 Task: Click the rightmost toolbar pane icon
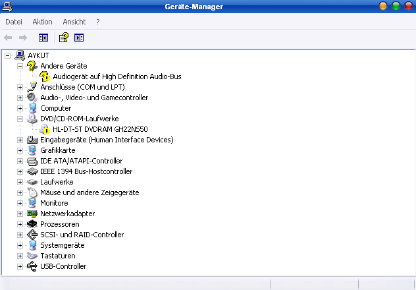(x=79, y=38)
